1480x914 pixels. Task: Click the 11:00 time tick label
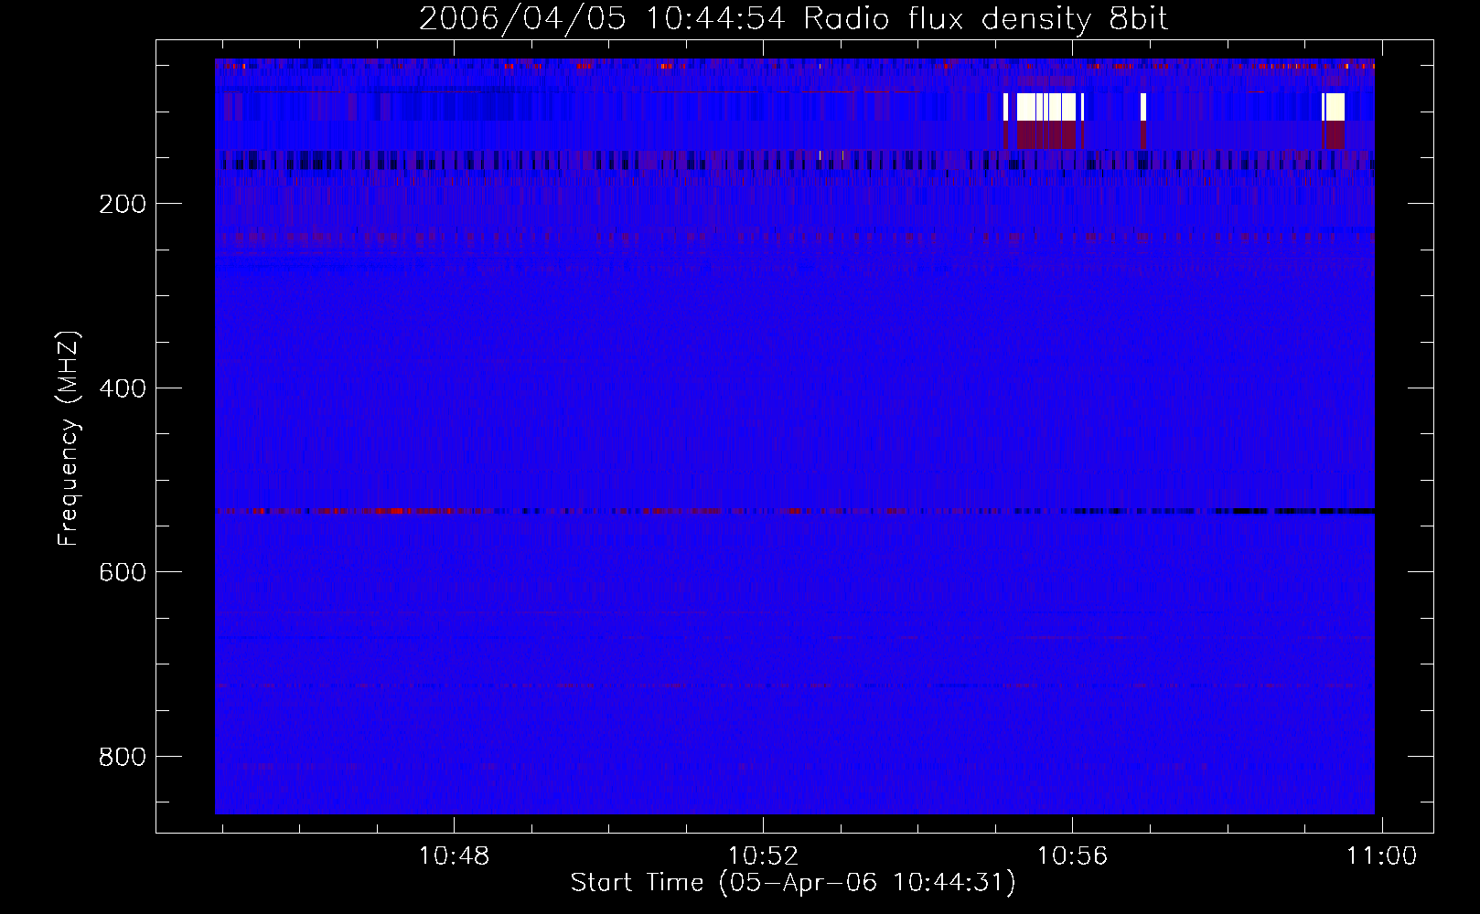point(1381,856)
